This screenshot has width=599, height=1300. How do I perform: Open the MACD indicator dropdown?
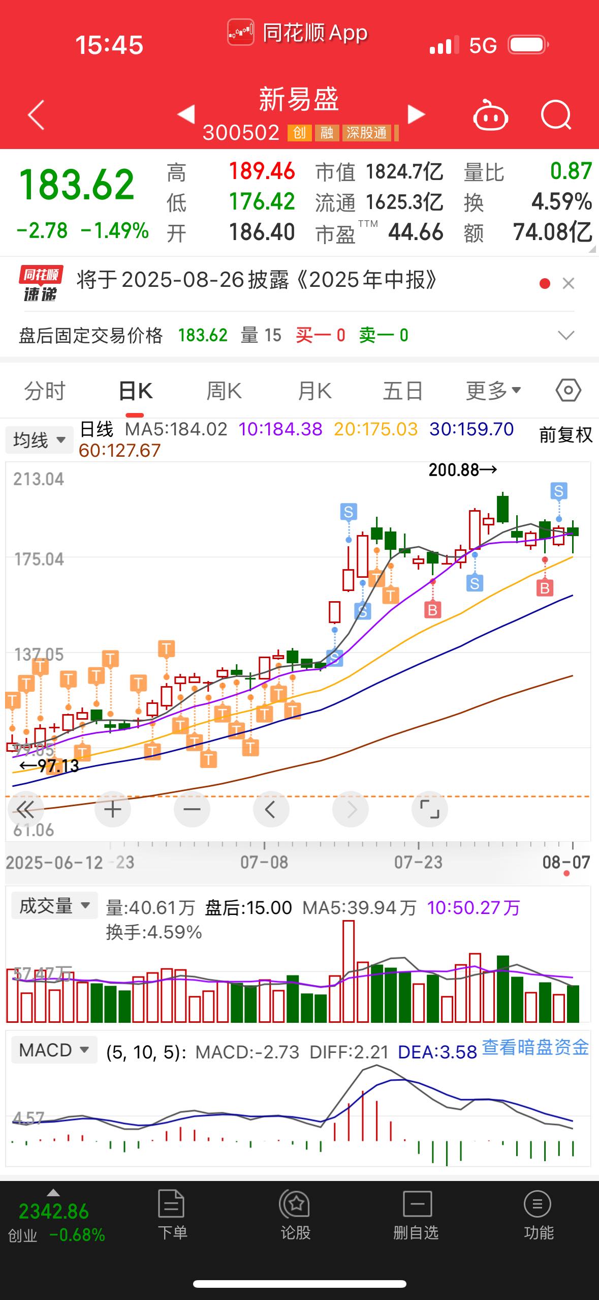[x=54, y=1050]
